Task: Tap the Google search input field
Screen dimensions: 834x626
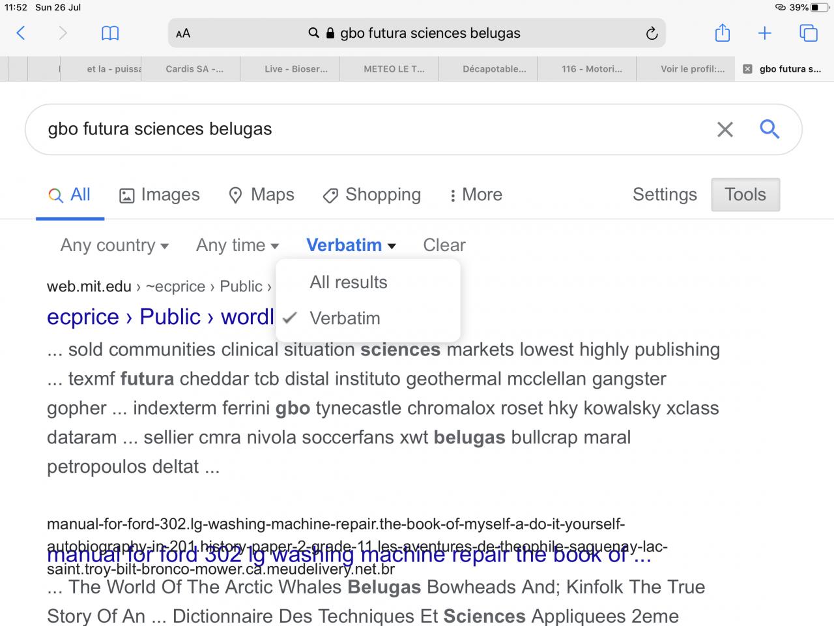Action: tap(365, 129)
